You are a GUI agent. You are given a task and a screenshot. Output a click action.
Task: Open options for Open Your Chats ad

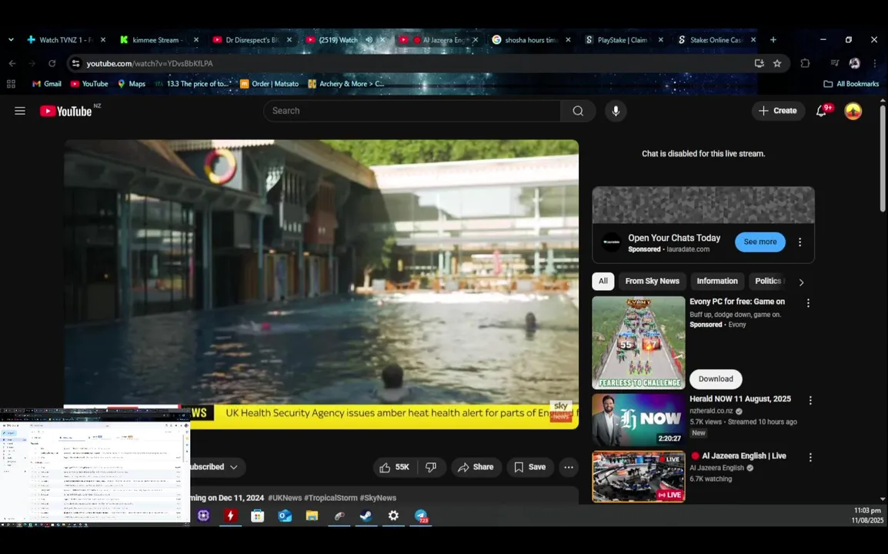800,242
